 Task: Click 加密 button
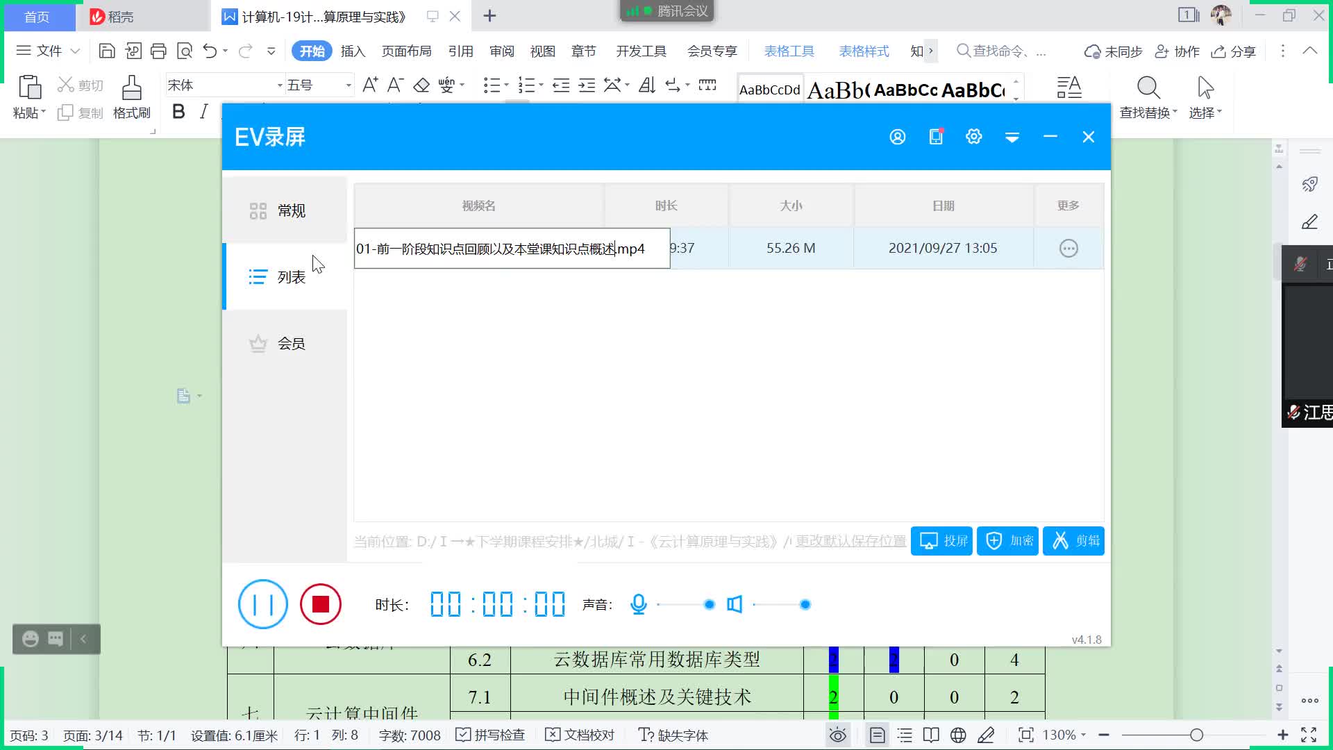click(x=1007, y=541)
